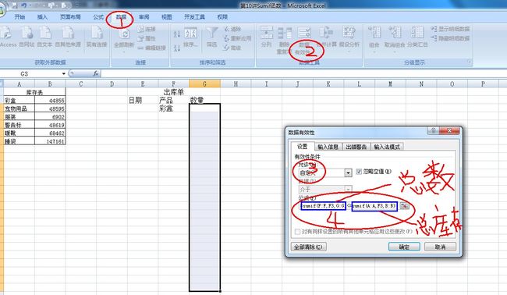Click the formula field in validation dialog
The image size is (507, 295).
click(349, 206)
